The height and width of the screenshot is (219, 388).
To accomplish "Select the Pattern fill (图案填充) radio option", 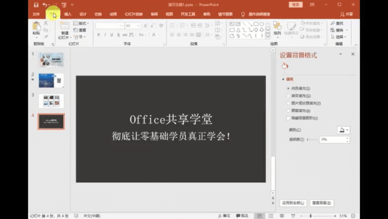I will click(288, 111).
